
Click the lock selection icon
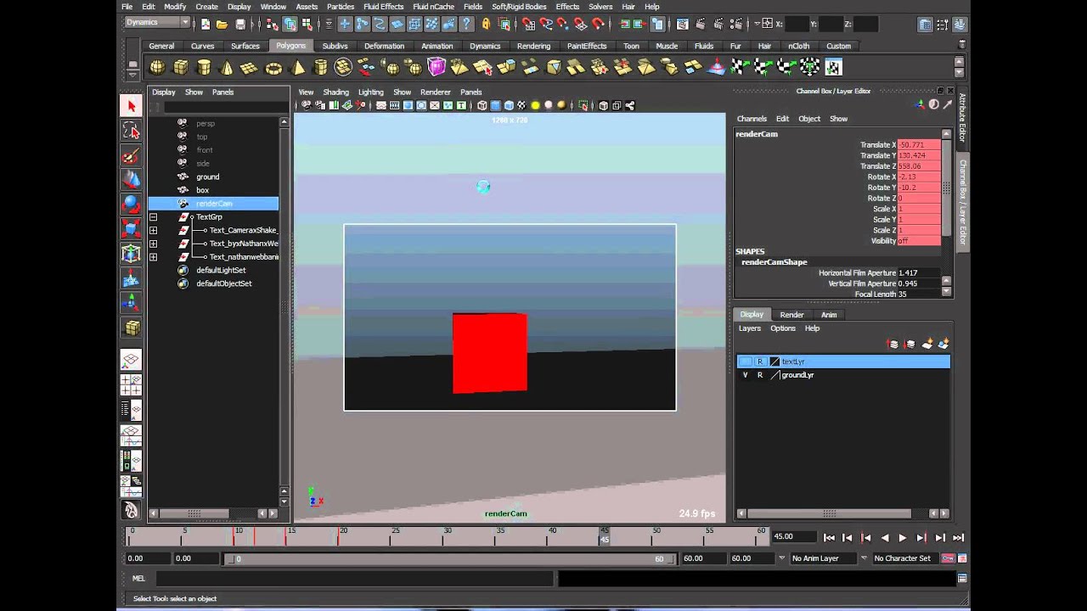point(487,24)
